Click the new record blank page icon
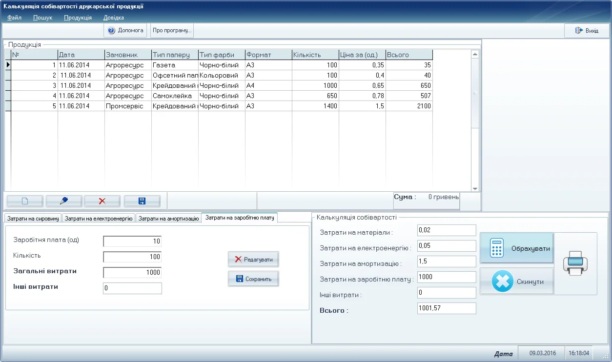Image resolution: width=612 pixels, height=362 pixels. pos(25,201)
